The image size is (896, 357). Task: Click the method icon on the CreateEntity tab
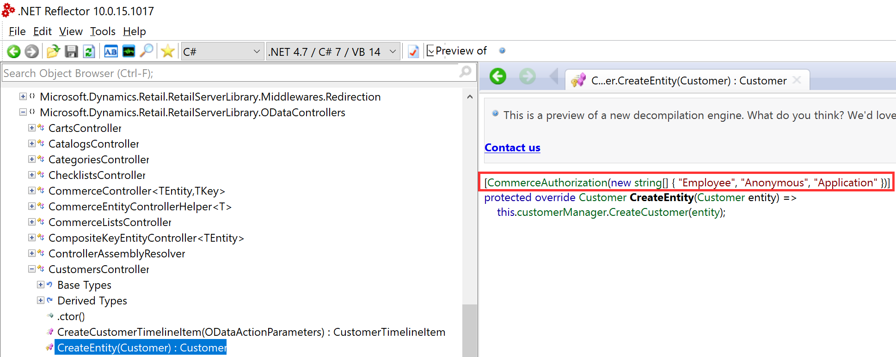578,80
